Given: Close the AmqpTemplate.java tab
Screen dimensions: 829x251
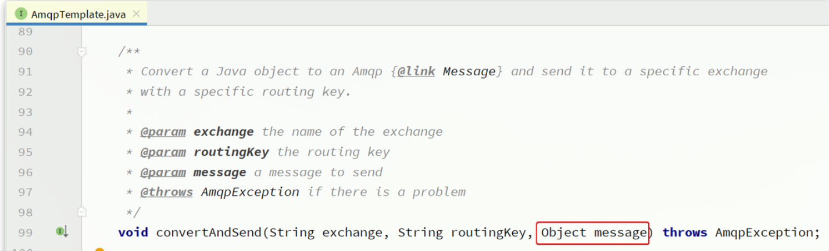Looking at the screenshot, I should point(136,14).
